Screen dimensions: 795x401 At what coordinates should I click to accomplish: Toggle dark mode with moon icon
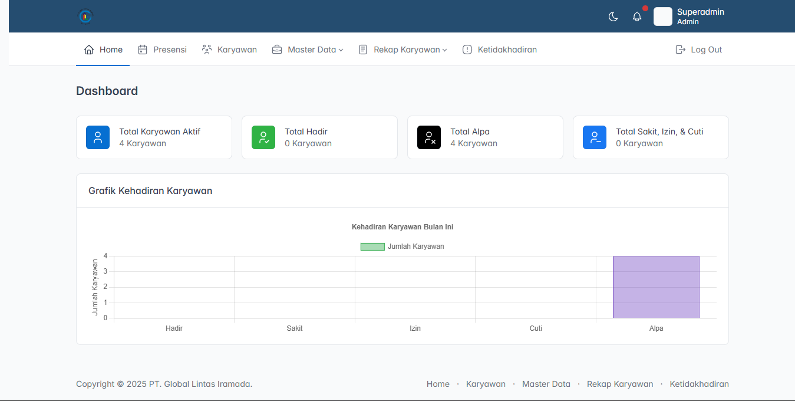tap(613, 17)
